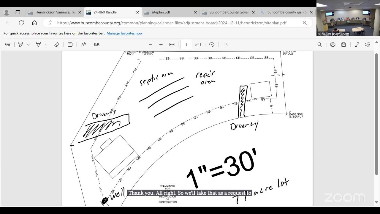380x214 pixels.
Task: Toggle fit to width view
Action: coord(172,45)
